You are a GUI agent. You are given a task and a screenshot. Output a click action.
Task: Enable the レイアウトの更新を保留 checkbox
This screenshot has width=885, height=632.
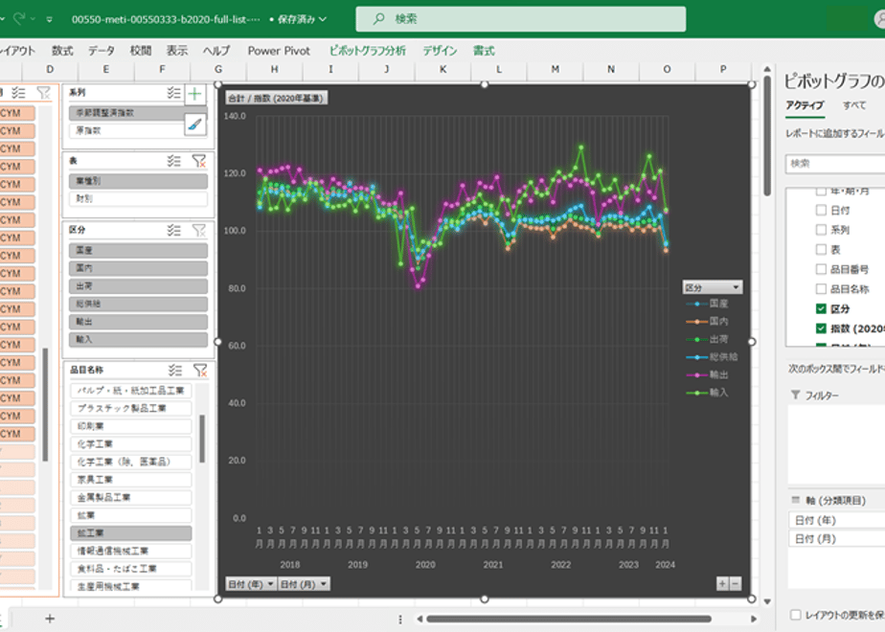[796, 615]
